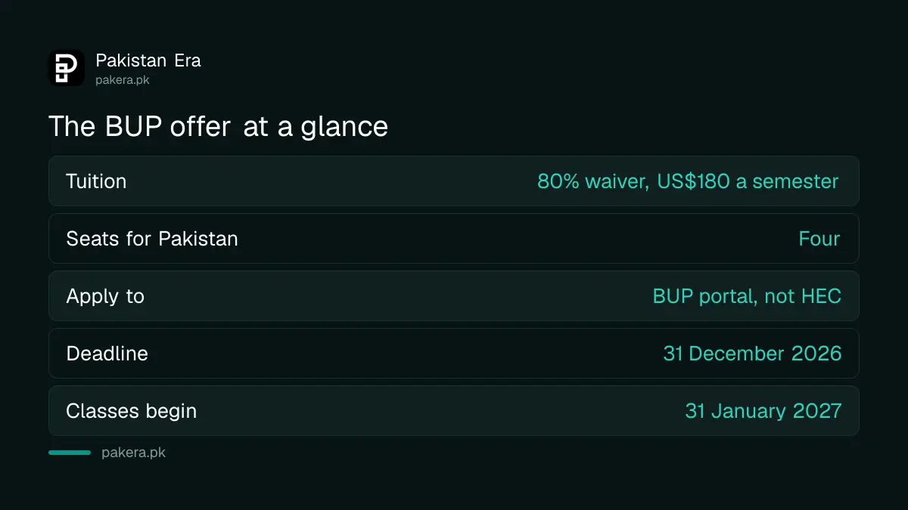Screen dimensions: 908x510
Task: Click the Tuition row label
Action: [96, 181]
